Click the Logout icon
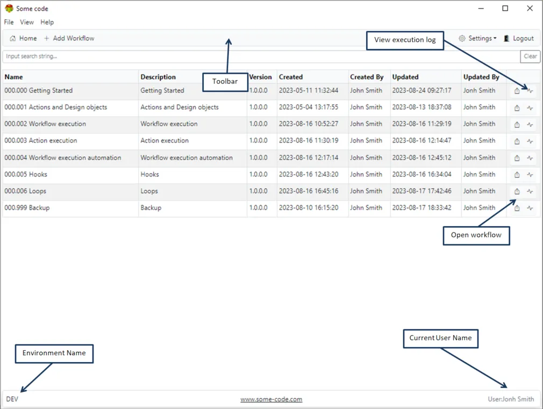 506,38
